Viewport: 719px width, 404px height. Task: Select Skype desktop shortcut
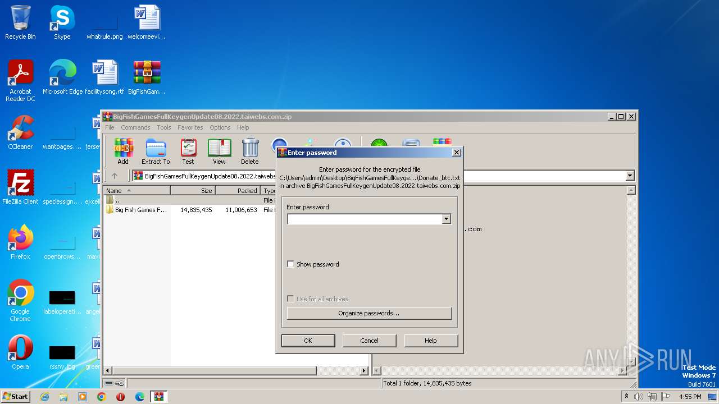(62, 22)
